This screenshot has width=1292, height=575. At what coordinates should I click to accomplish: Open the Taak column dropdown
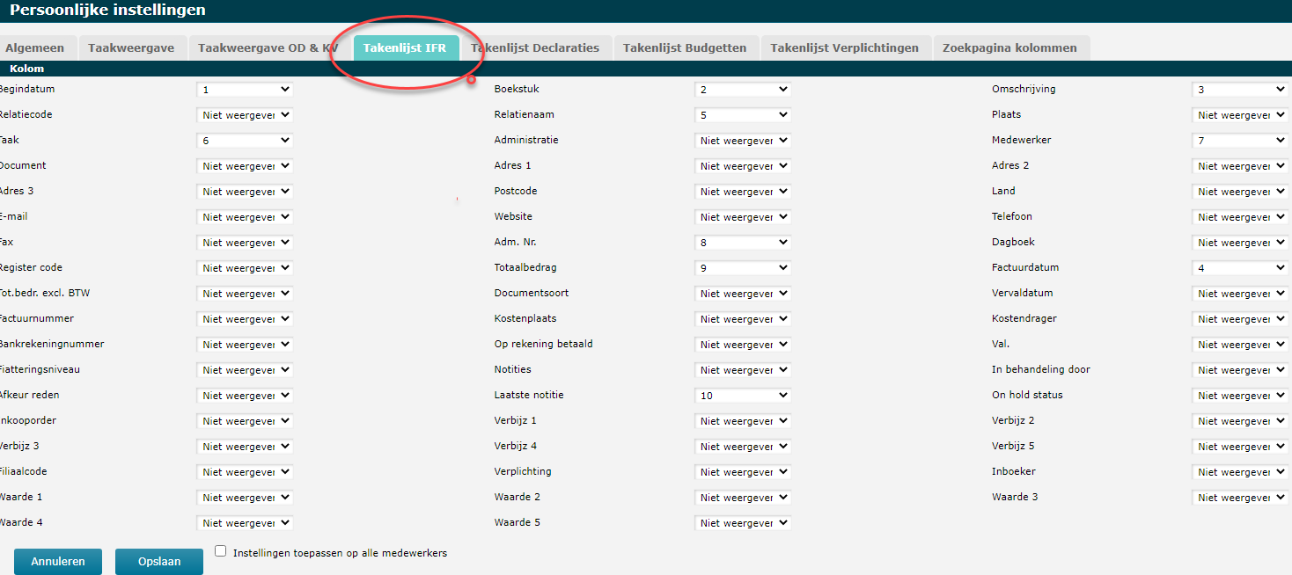[245, 141]
